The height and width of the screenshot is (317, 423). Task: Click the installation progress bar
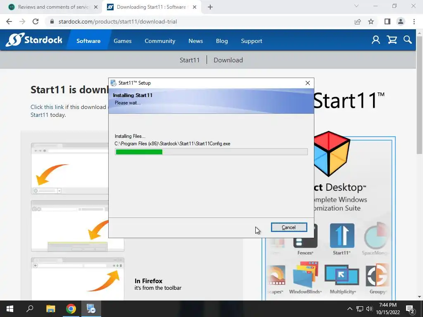click(211, 152)
